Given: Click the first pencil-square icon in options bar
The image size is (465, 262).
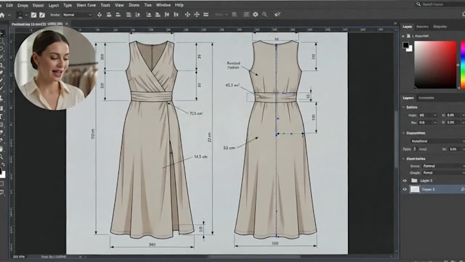Looking at the screenshot, I should (x=34, y=15).
